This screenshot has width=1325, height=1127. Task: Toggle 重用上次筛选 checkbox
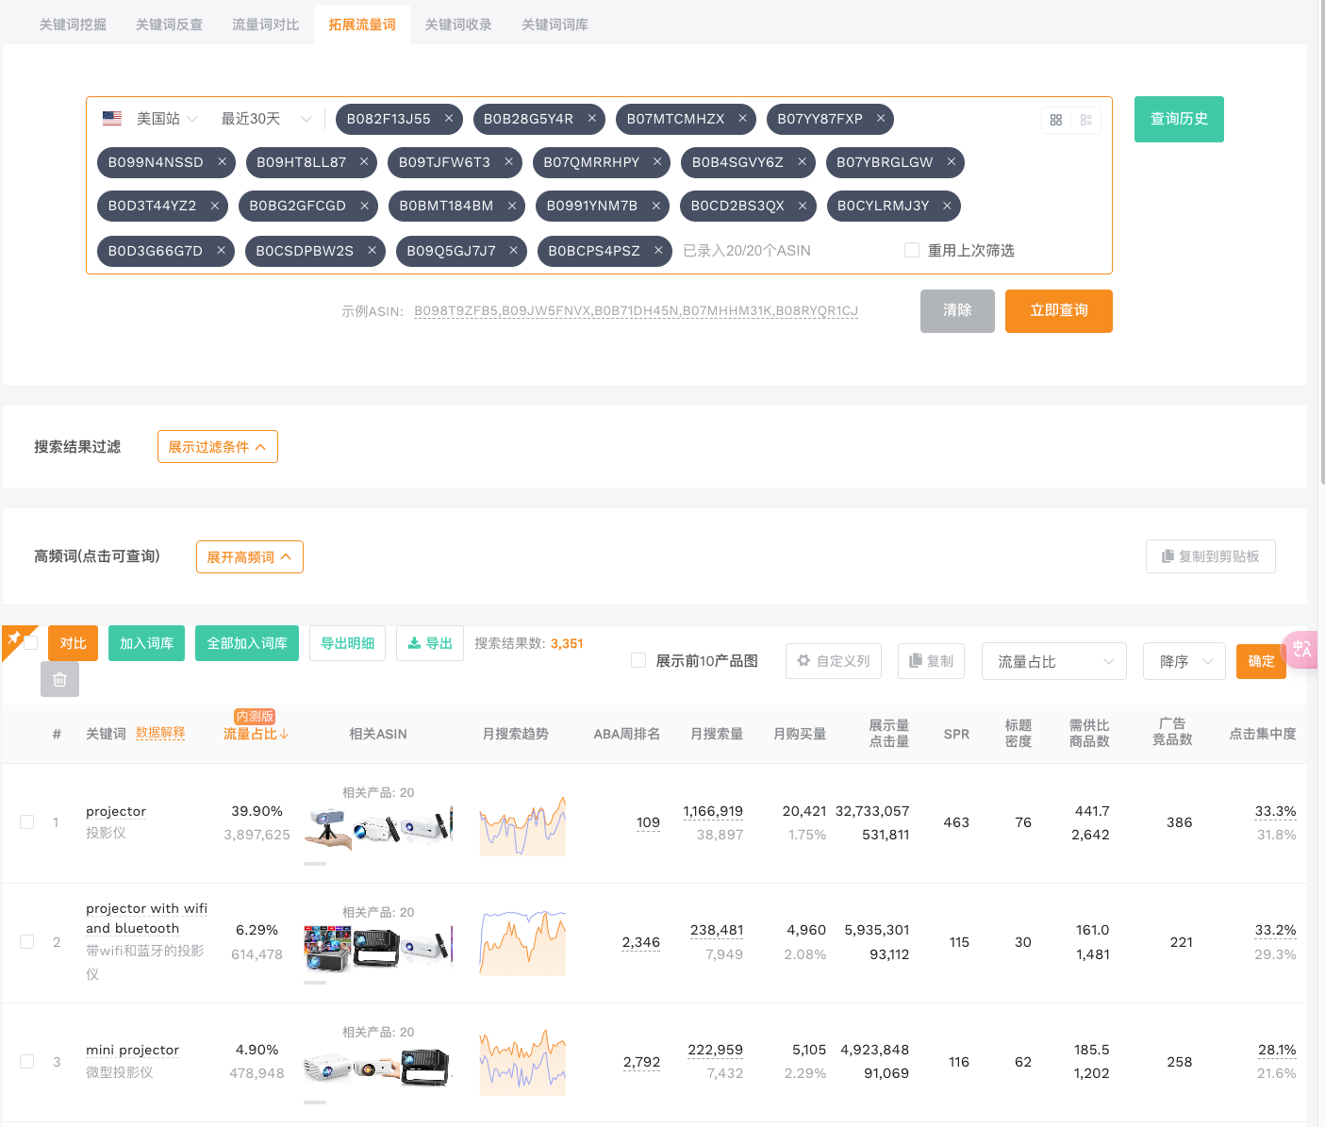coord(912,250)
